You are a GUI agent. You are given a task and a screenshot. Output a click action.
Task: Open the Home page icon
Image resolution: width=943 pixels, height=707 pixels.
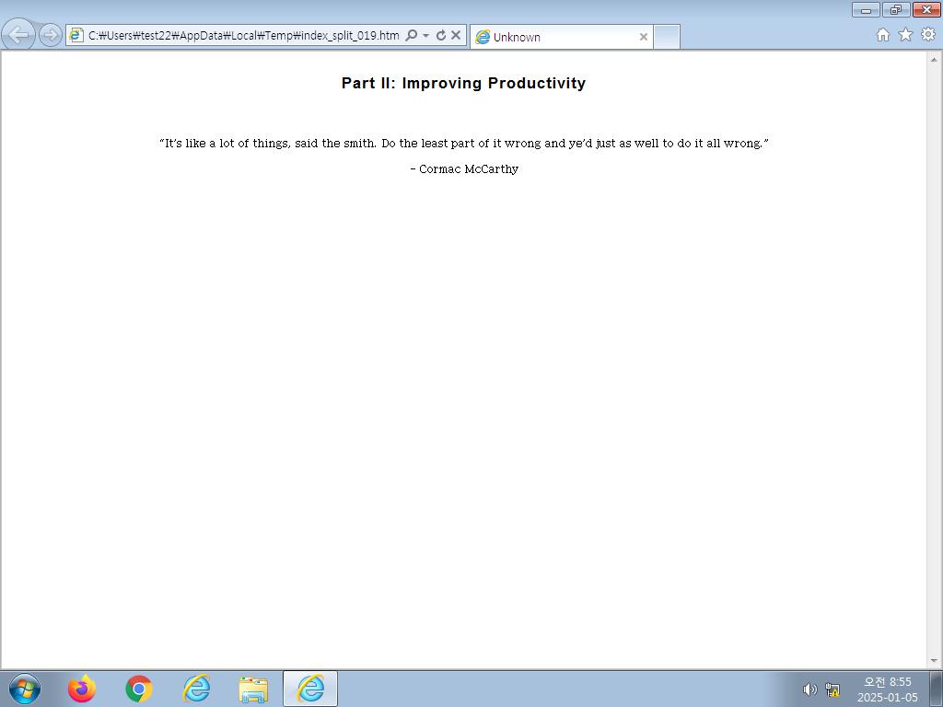pos(883,35)
